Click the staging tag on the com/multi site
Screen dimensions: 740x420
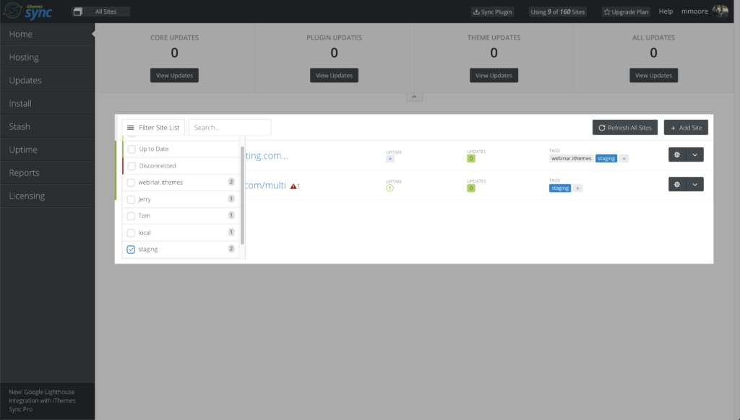point(560,188)
